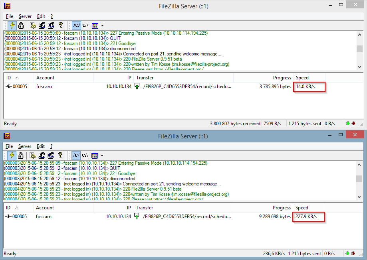
Task: Open server settings icon in top window
Action: pyautogui.click(x=33, y=25)
